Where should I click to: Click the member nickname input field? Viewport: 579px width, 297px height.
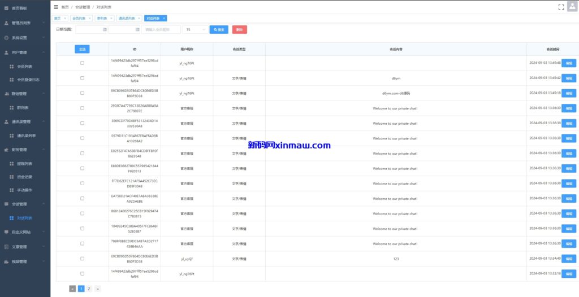tap(161, 29)
